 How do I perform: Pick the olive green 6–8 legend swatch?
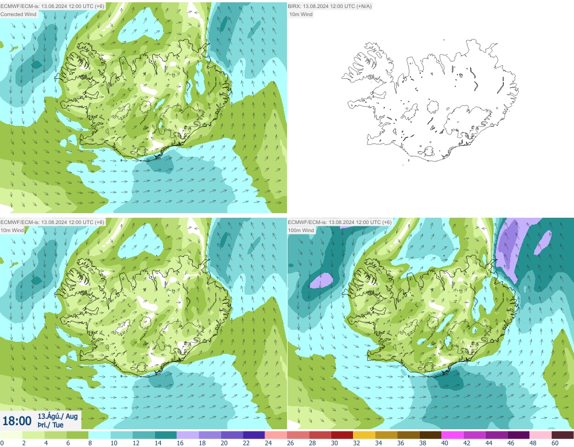[x=77, y=435]
